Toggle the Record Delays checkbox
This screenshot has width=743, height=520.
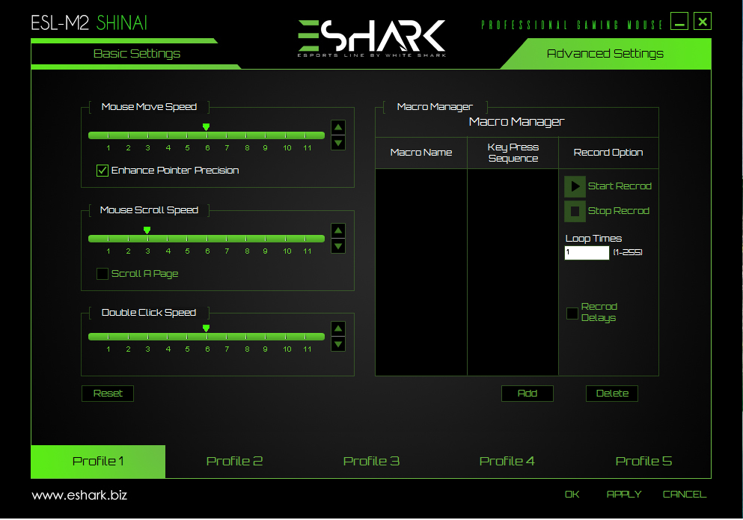point(572,313)
